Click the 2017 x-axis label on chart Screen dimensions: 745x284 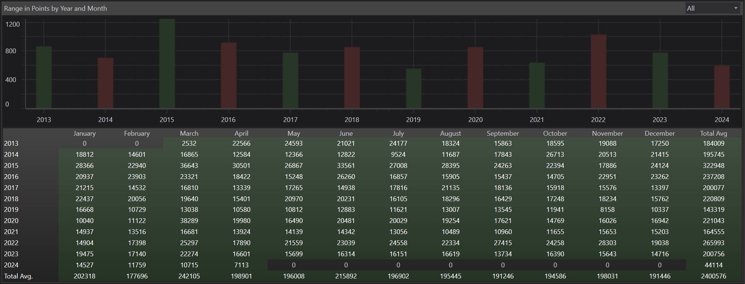(290, 120)
